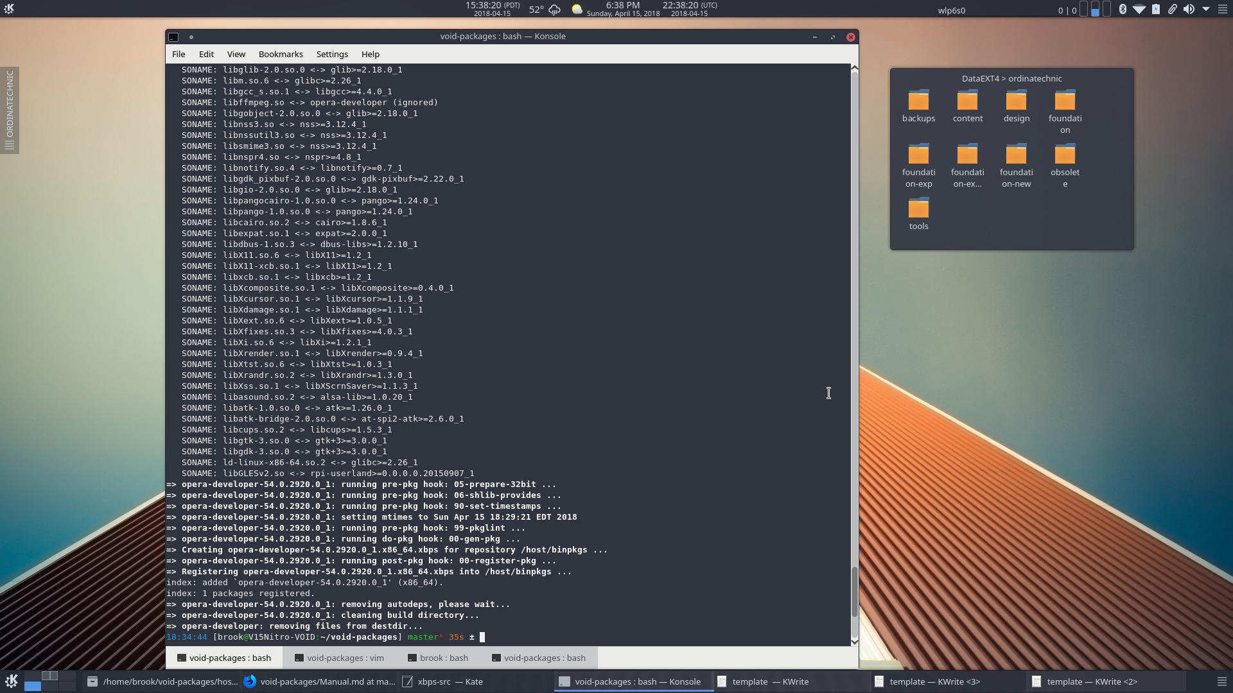Open the design folder
1233x693 pixels.
coord(1016,107)
